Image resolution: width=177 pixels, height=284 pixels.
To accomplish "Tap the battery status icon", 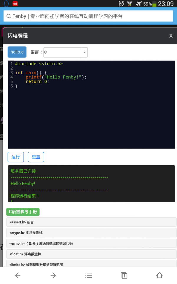I will tap(154, 4).
